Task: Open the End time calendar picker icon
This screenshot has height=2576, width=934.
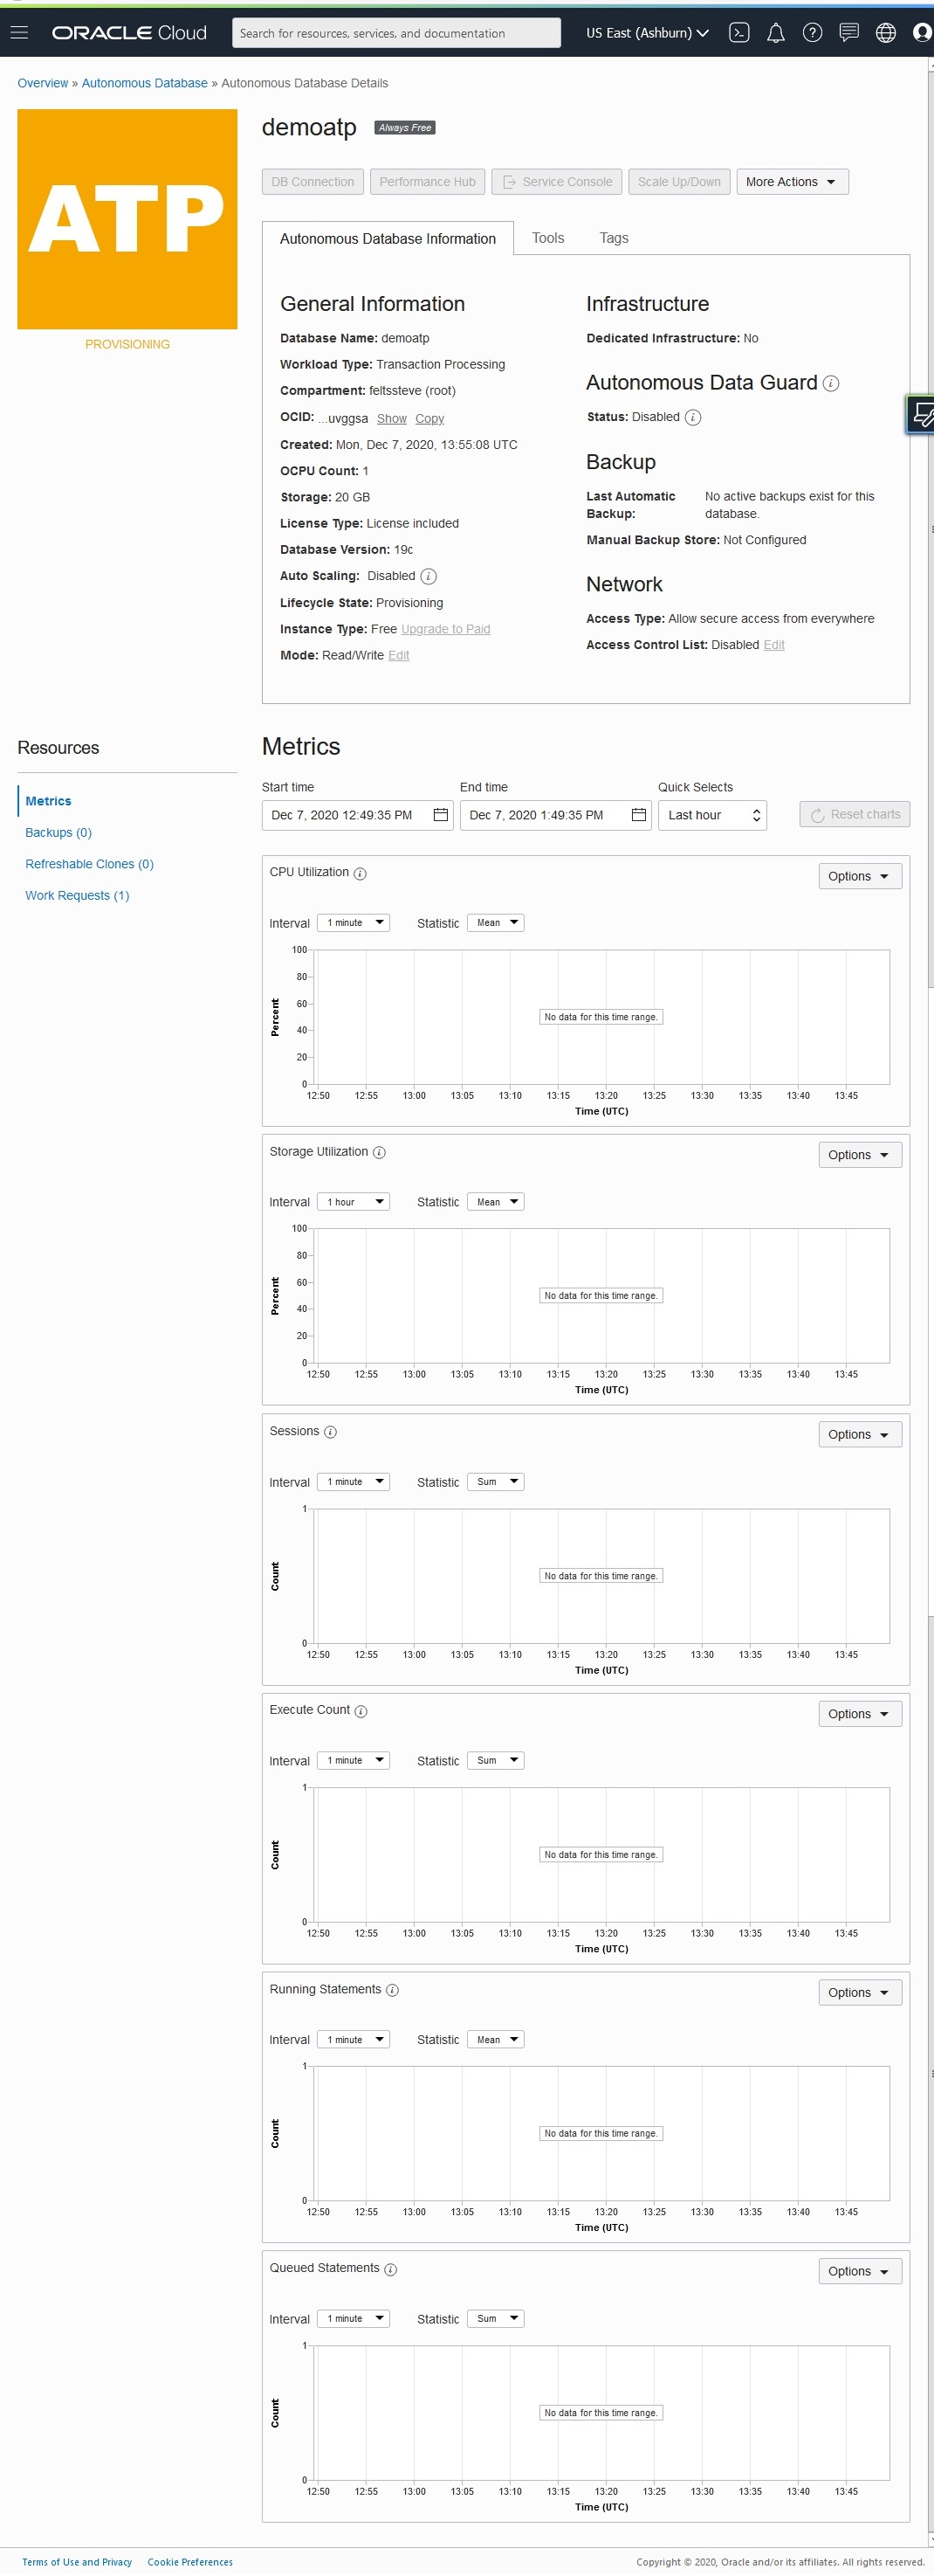Action: coord(639,815)
